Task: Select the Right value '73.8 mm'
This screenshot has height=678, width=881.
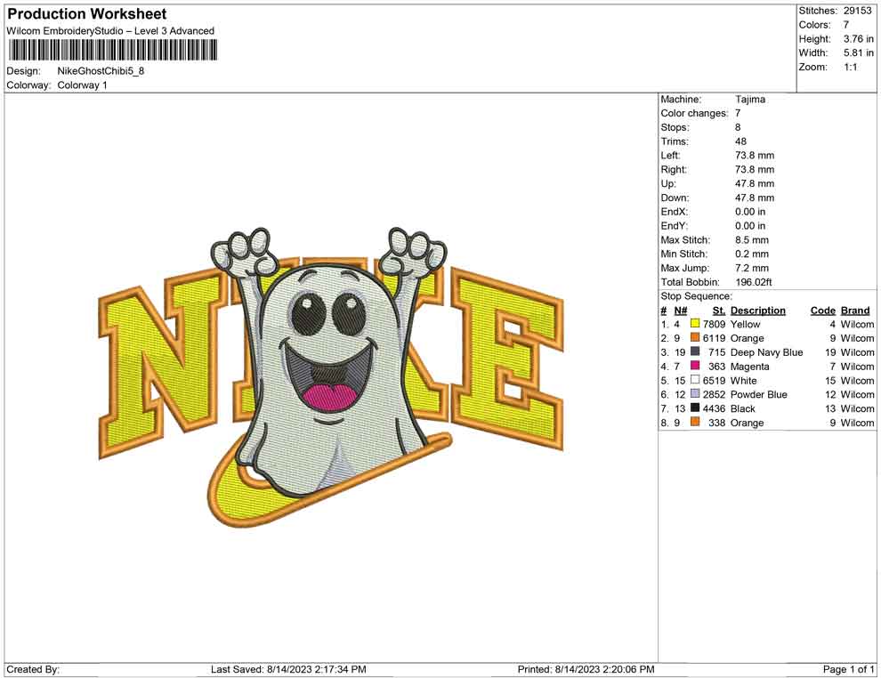Action: tap(755, 170)
